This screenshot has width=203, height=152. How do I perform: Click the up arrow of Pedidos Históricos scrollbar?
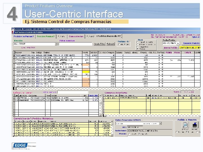[112, 121]
